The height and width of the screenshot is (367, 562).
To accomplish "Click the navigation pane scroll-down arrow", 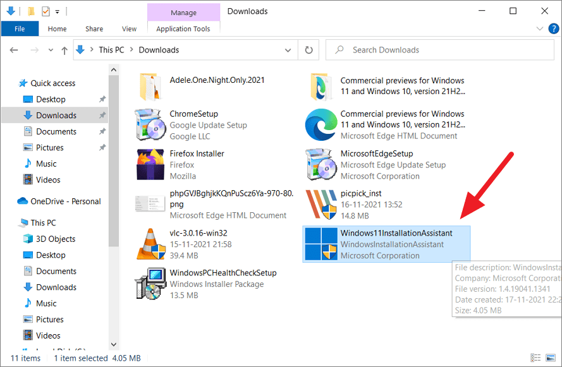I will click(114, 344).
